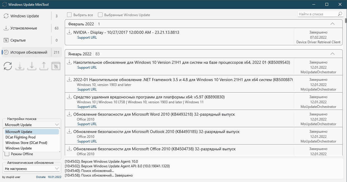Open the Support URL under the Word 2010 update
The height and width of the screenshot is (182, 347).
[x=87, y=124]
